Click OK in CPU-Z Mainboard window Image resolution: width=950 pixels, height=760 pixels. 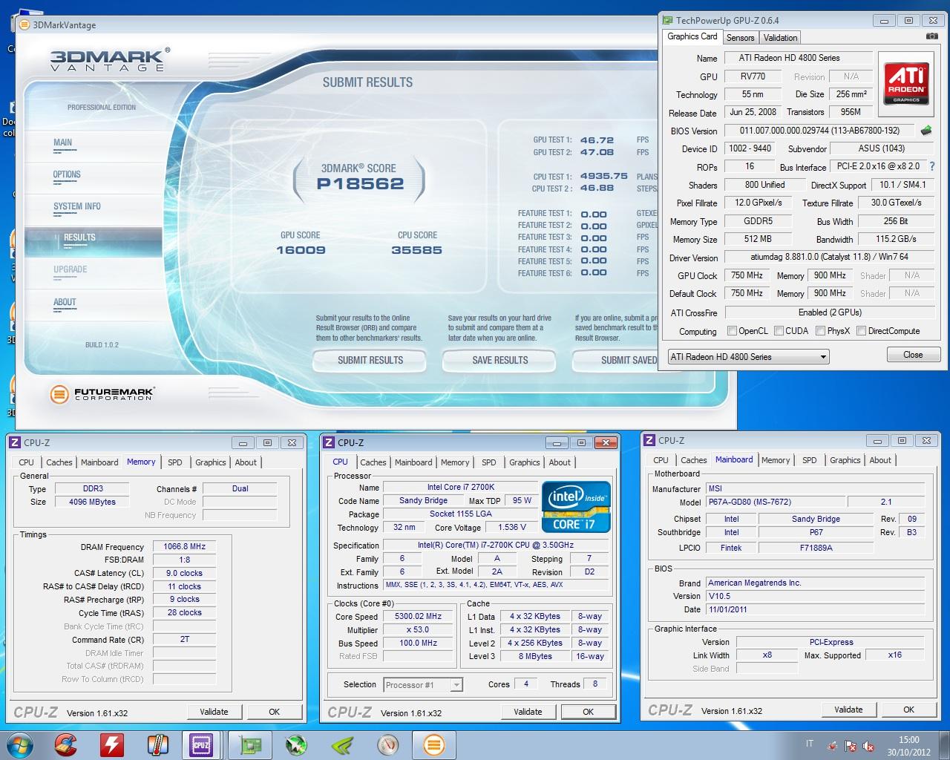pos(908,710)
